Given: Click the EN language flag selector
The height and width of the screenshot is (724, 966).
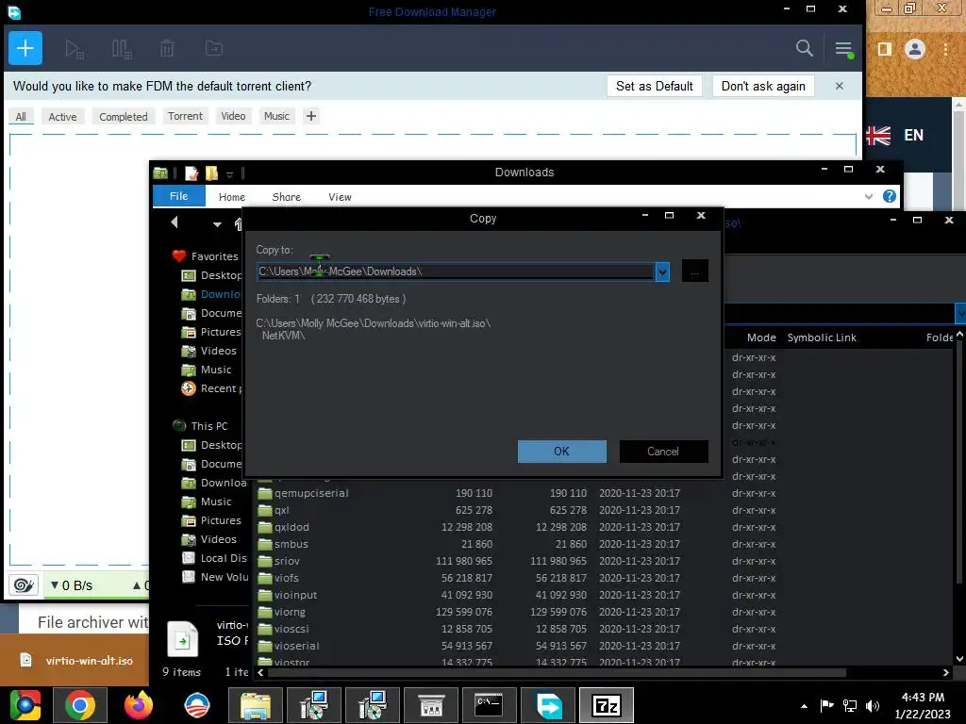Looking at the screenshot, I should point(894,136).
